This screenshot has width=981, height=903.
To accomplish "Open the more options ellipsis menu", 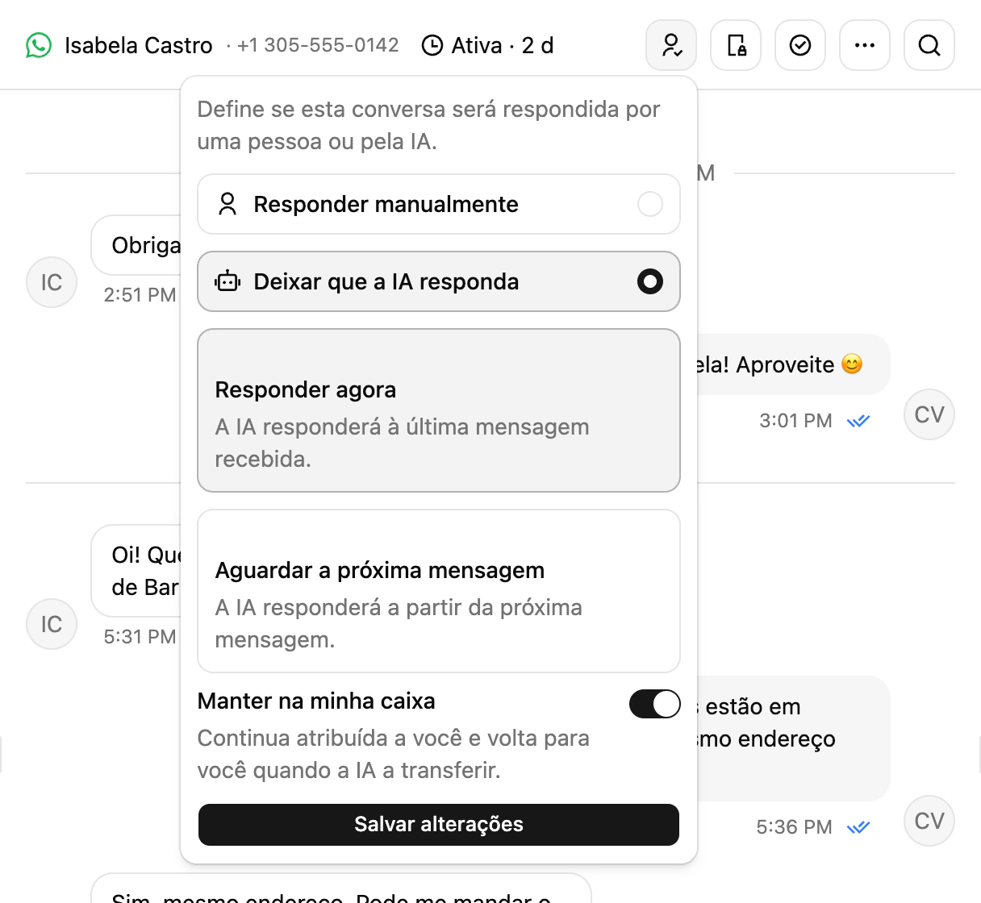I will coord(865,45).
